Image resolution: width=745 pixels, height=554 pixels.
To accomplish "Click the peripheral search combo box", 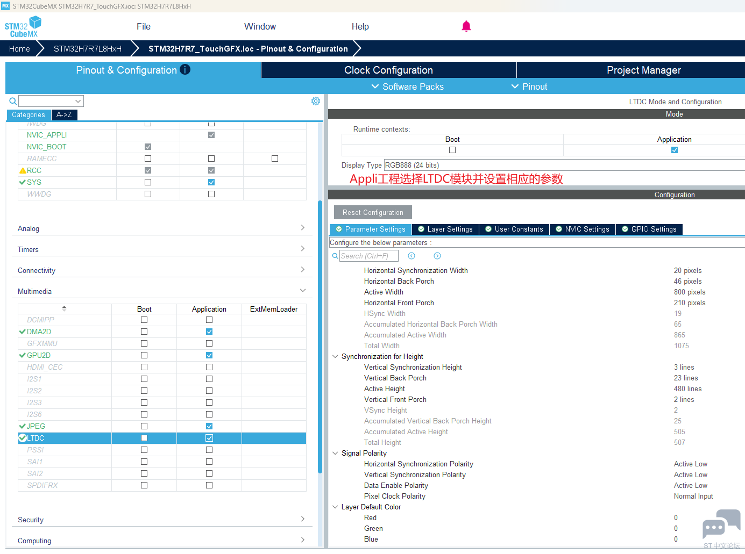I will (x=51, y=101).
